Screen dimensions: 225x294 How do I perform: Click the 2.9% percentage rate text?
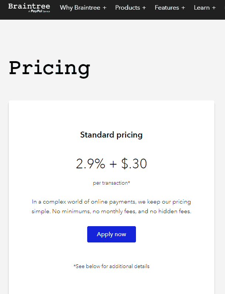coord(91,164)
